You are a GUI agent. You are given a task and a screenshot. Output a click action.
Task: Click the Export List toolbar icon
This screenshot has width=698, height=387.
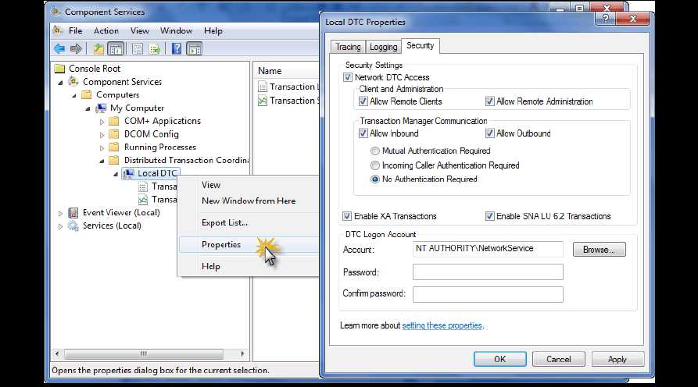[x=155, y=49]
